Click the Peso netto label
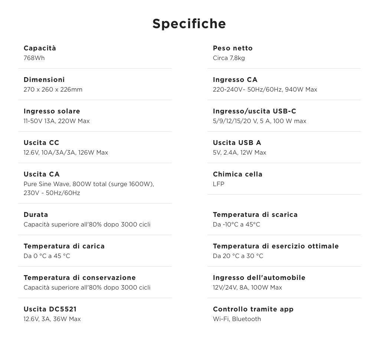 tap(233, 48)
